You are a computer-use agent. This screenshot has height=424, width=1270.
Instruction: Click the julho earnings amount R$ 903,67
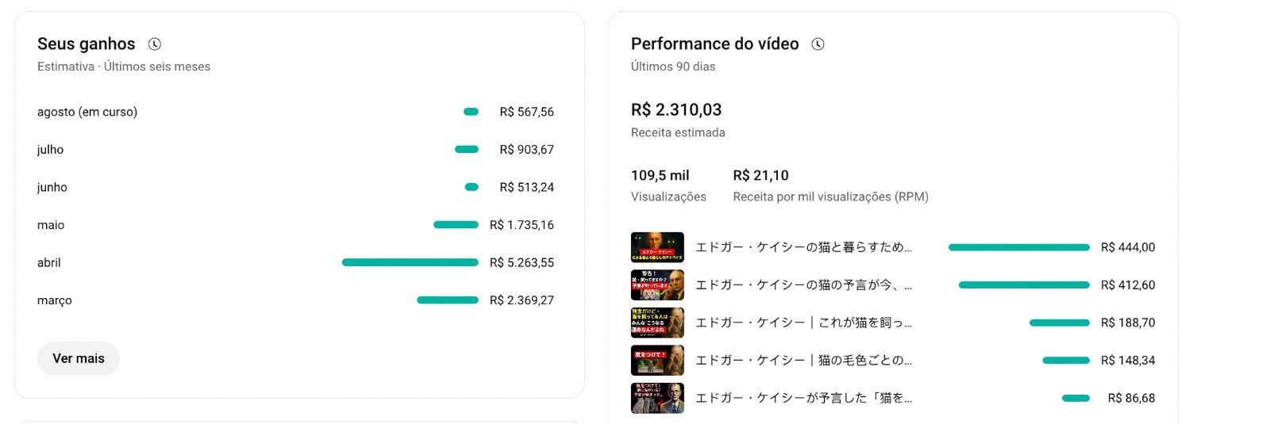(526, 150)
